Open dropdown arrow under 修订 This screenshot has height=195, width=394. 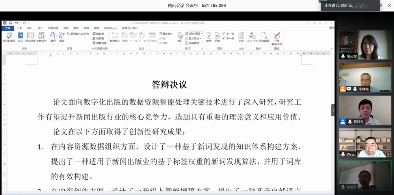pyautogui.click(x=180, y=44)
